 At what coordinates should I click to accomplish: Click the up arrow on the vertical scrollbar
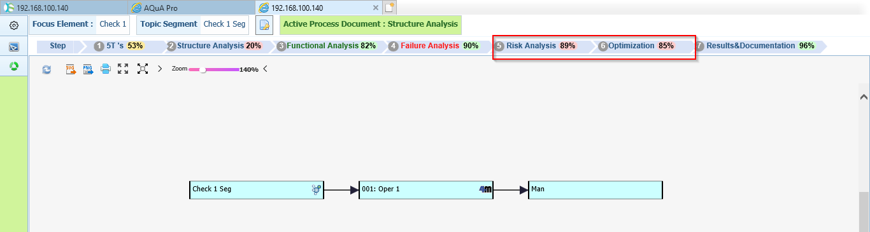(x=864, y=97)
